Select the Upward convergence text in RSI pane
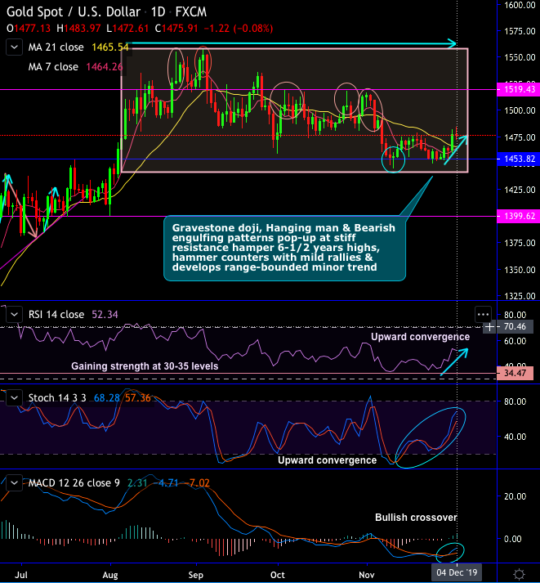Viewport: 540px width, 583px height. pos(421,337)
